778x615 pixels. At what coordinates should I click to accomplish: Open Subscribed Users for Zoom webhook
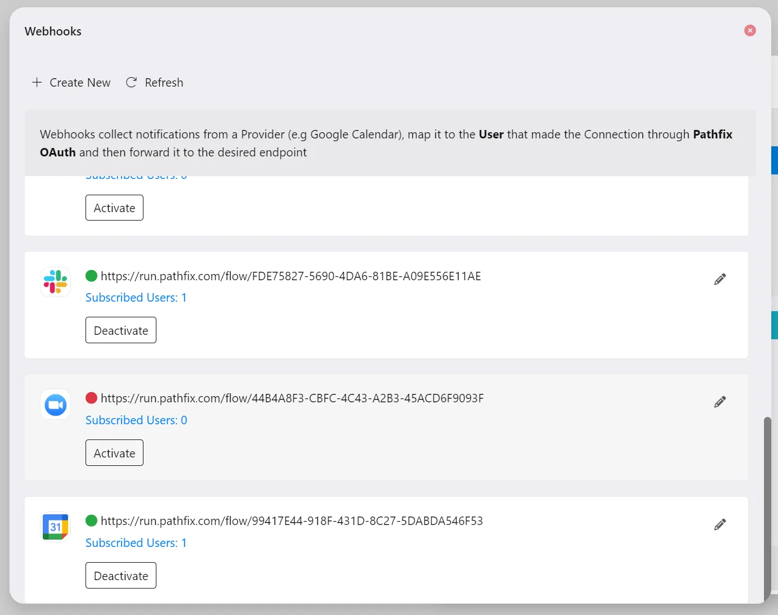136,420
